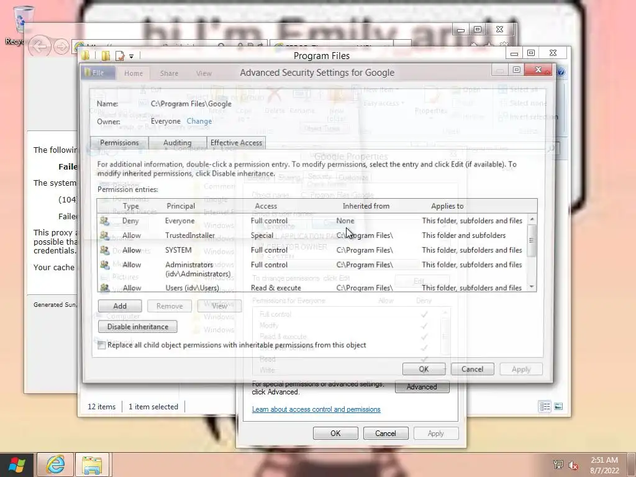Select the SYSTEM Full control entry
Screen dimensions: 636x477
(312, 250)
